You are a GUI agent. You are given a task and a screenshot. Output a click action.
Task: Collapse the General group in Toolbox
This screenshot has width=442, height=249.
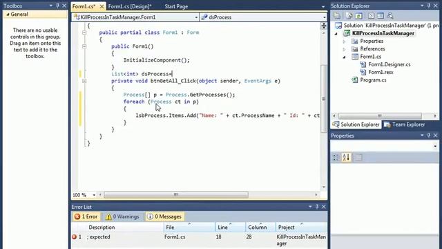pyautogui.click(x=8, y=15)
